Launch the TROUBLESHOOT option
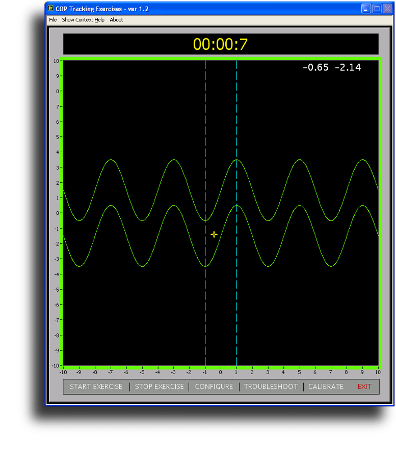 (271, 386)
